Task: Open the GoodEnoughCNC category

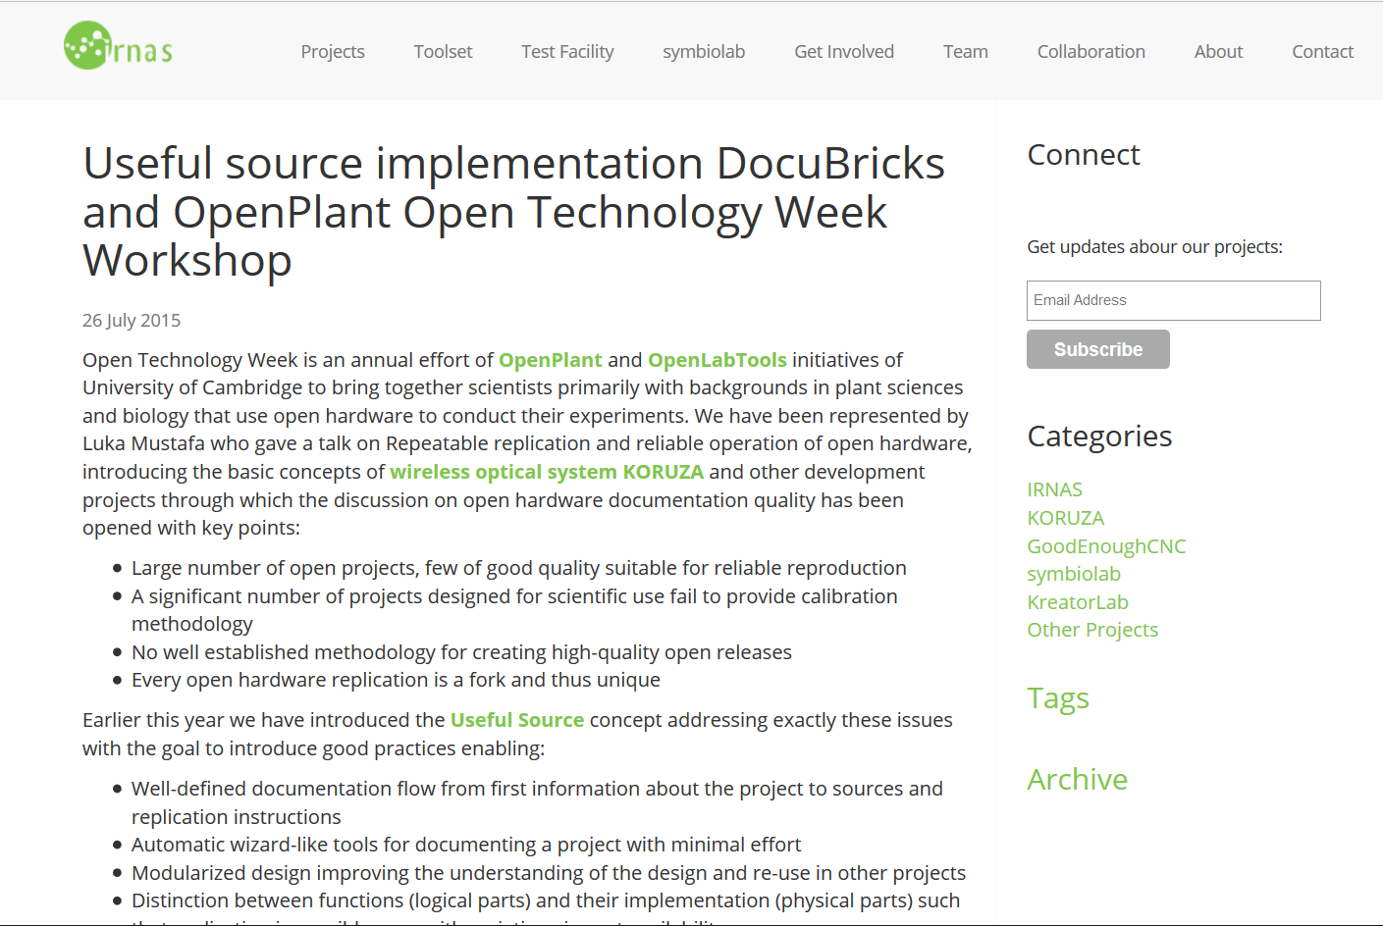Action: [x=1107, y=546]
